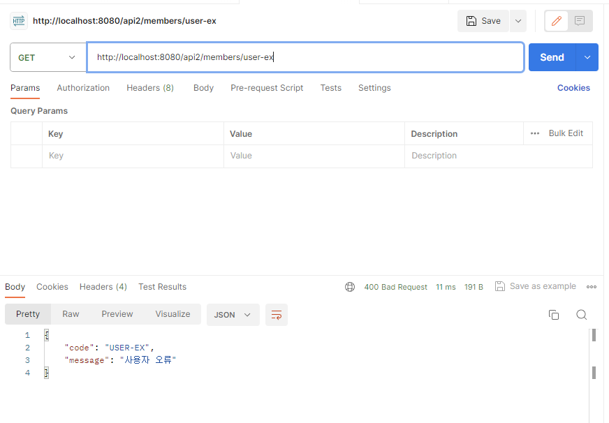Click Bulk Edit for query params
609x423 pixels.
(x=566, y=133)
